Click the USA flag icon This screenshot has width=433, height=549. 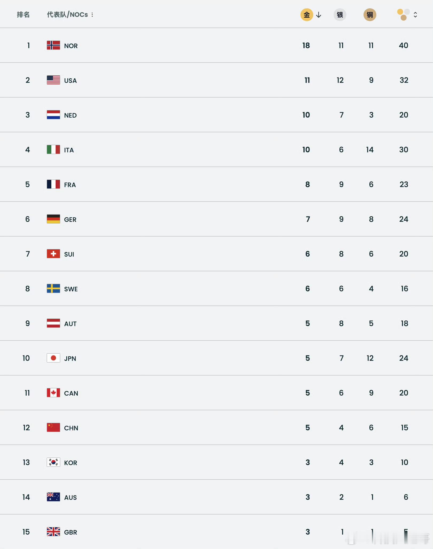pos(53,80)
